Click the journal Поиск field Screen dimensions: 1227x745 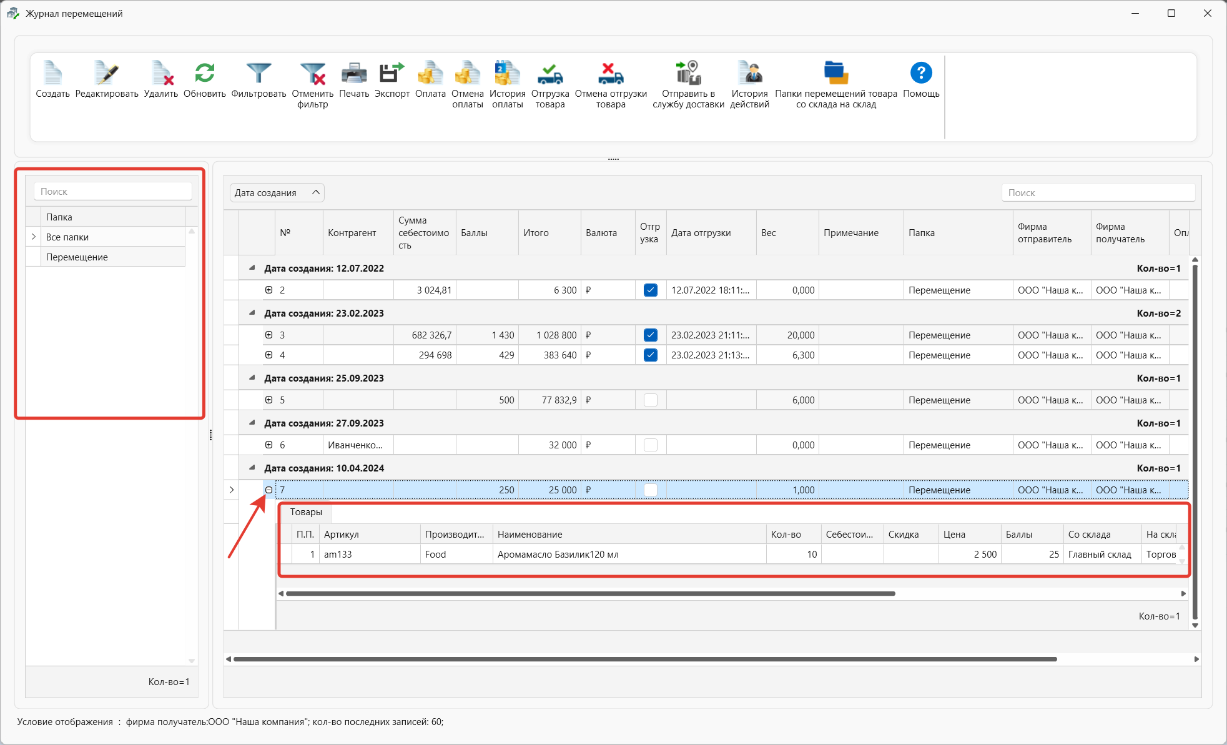(x=1098, y=193)
